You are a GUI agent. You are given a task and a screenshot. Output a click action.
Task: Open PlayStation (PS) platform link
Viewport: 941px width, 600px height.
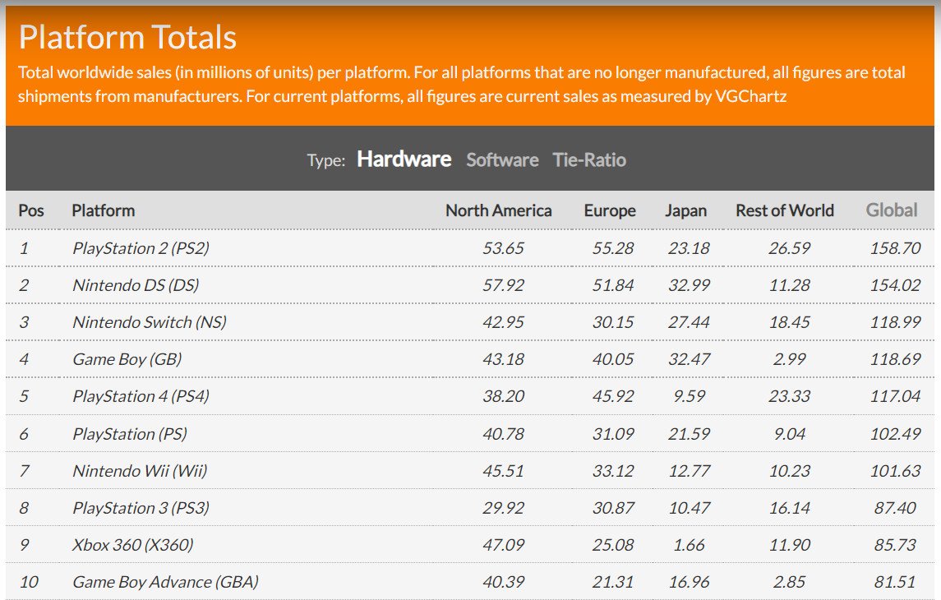[x=130, y=434]
